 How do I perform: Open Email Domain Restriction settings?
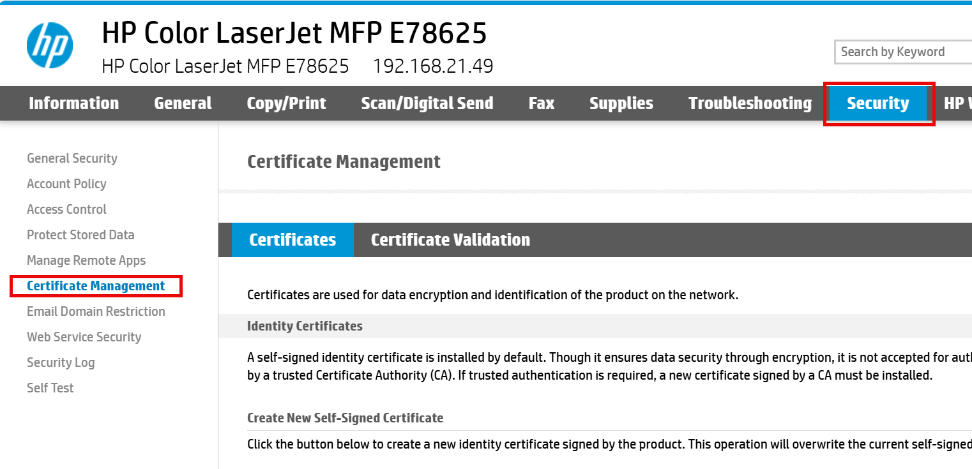(x=96, y=311)
